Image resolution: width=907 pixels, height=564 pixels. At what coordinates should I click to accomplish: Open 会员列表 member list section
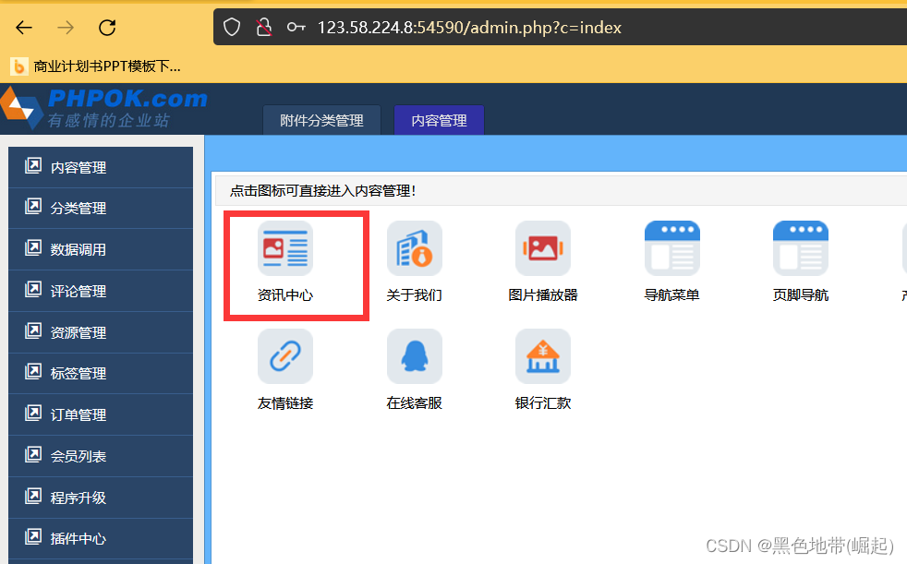point(79,456)
